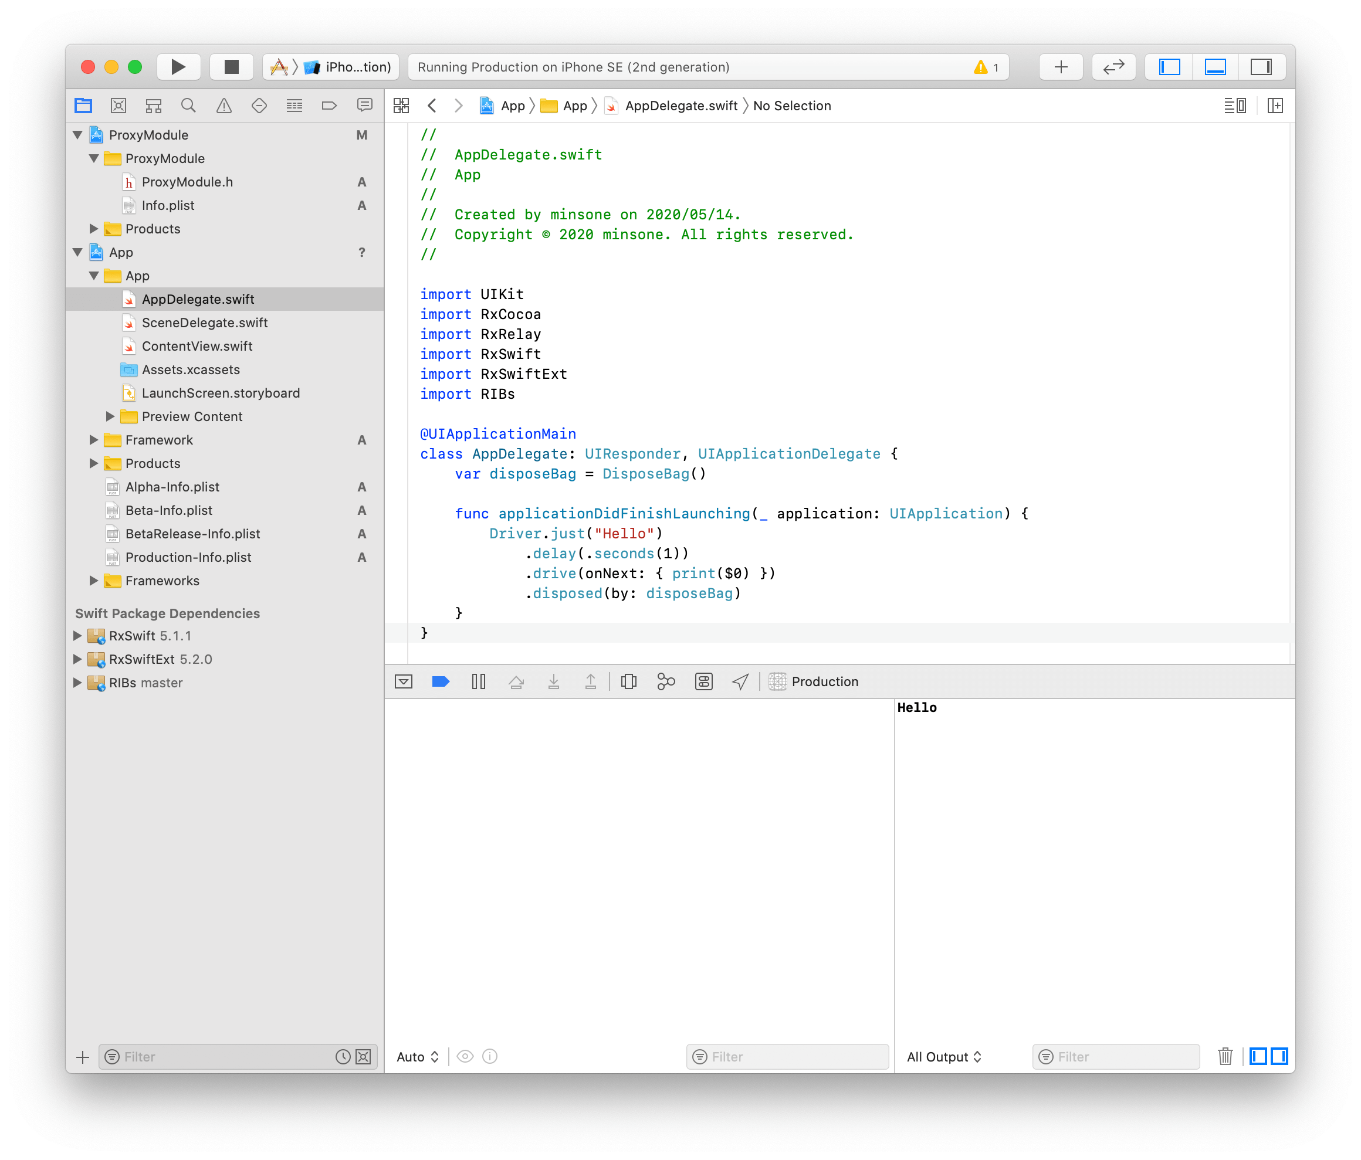Click Simulate Location arrow
The width and height of the screenshot is (1361, 1160).
pos(740,682)
